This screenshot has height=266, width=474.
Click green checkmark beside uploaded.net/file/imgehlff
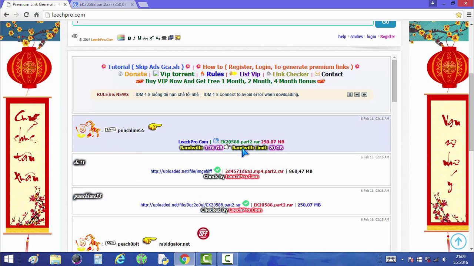(217, 170)
